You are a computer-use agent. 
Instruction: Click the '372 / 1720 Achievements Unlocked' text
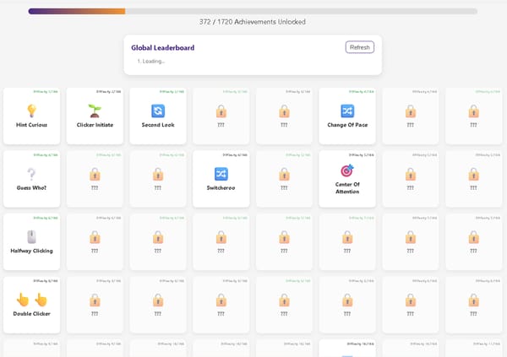click(253, 22)
